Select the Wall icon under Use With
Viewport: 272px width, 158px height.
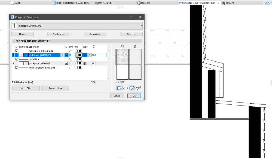[120, 88]
